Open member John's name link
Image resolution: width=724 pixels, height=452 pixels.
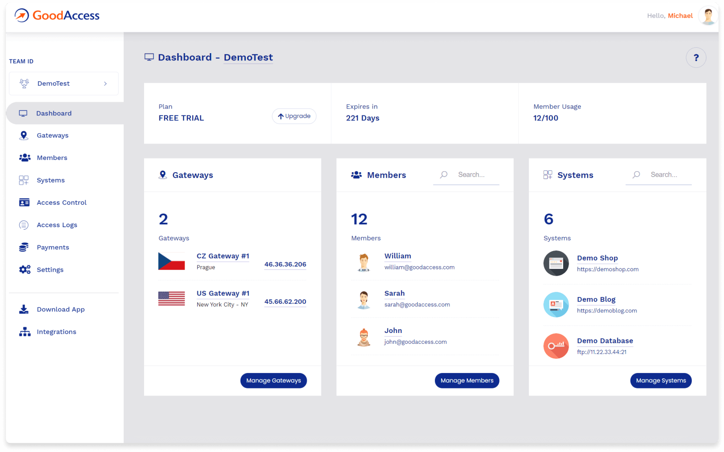tap(393, 331)
